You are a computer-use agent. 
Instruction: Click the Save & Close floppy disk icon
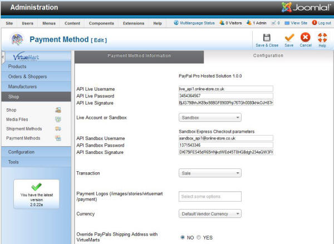coord(267,38)
